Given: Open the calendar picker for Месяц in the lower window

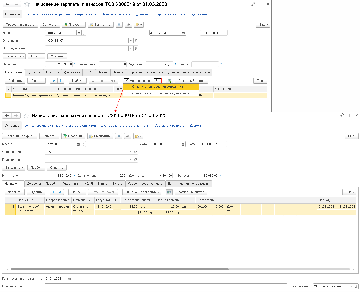Looking at the screenshot, I should click(x=78, y=144).
